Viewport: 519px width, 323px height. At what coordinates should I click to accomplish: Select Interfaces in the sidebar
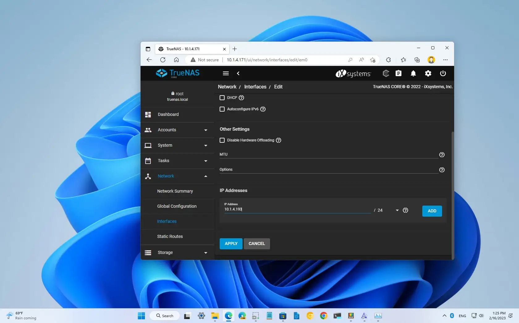click(177, 221)
